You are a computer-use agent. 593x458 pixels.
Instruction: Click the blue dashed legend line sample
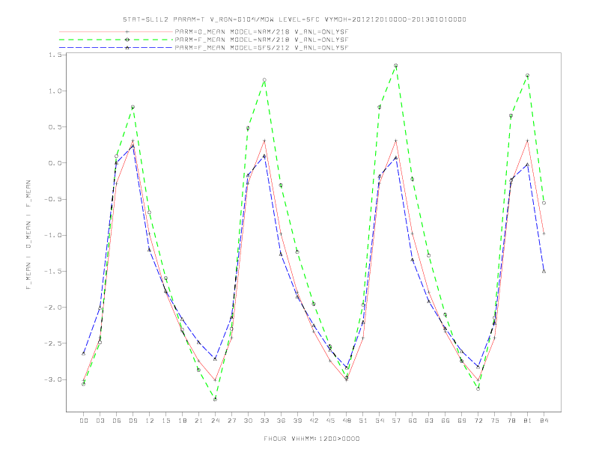pos(116,48)
